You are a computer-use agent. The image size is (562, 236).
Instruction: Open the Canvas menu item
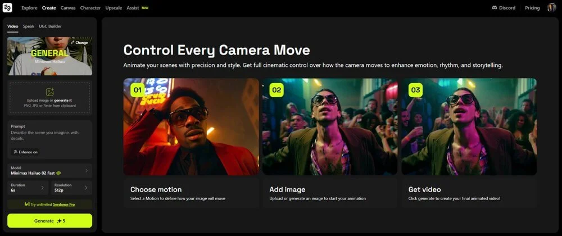68,8
